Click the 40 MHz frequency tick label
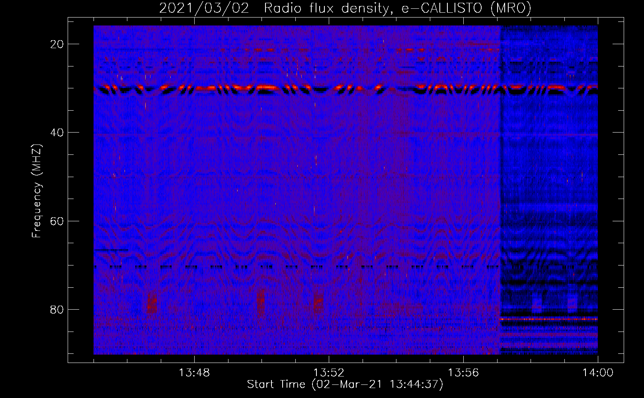This screenshot has width=644, height=398. (57, 133)
